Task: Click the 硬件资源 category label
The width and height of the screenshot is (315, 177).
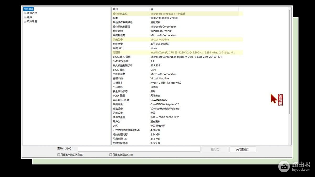Action: 32,13
